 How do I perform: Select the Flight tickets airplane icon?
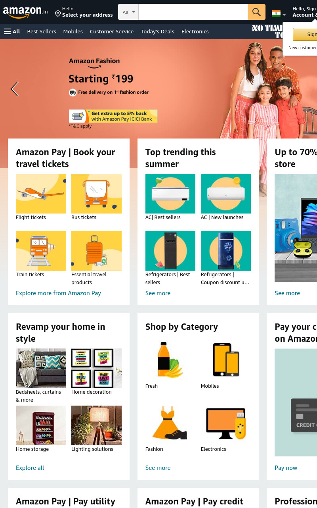41,194
